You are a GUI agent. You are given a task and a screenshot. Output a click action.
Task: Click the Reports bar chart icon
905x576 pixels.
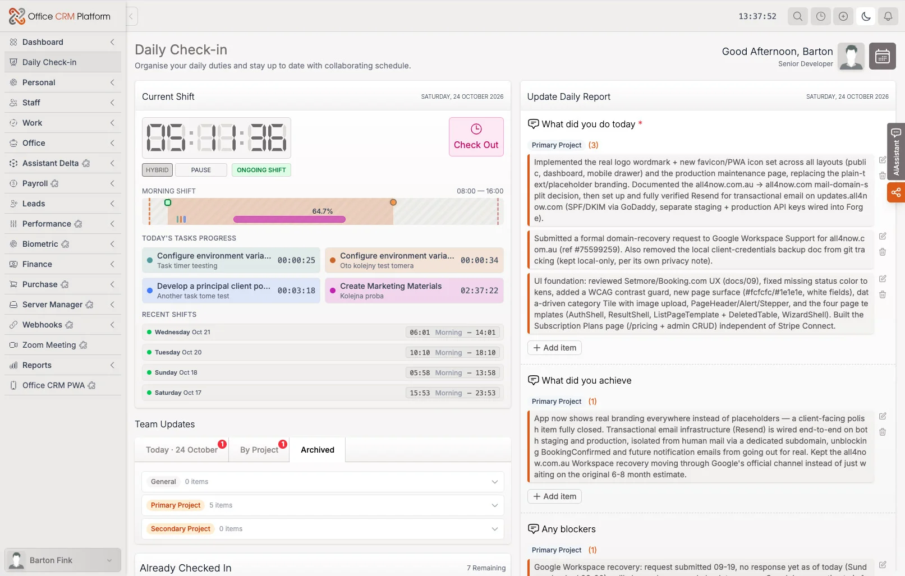(x=13, y=365)
